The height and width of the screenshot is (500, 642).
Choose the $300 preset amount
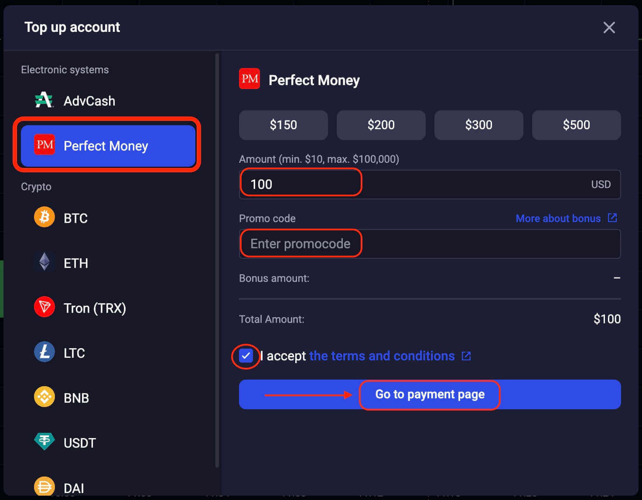478,125
